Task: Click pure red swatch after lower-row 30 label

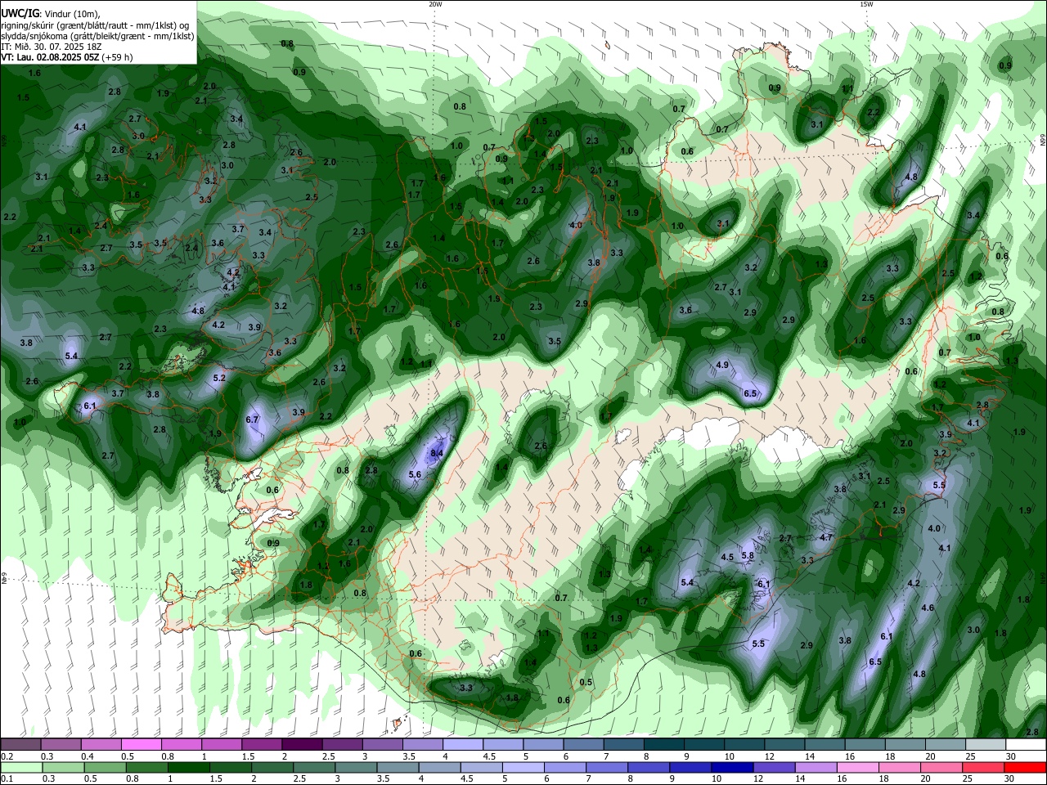Action: pos(1026,767)
